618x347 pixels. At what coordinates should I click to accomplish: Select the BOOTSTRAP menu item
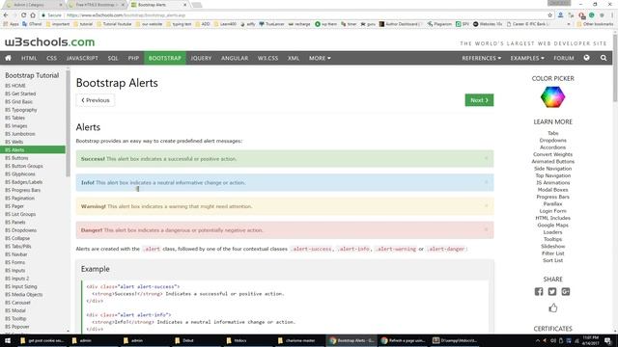click(165, 58)
